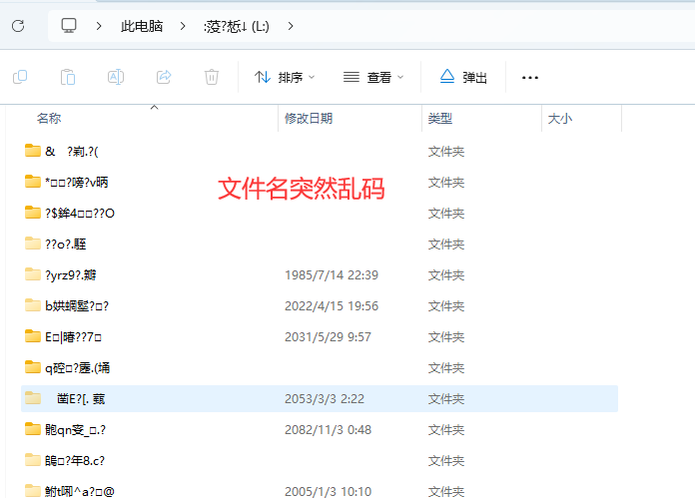Click the refresh icon in address bar

pyautogui.click(x=18, y=26)
